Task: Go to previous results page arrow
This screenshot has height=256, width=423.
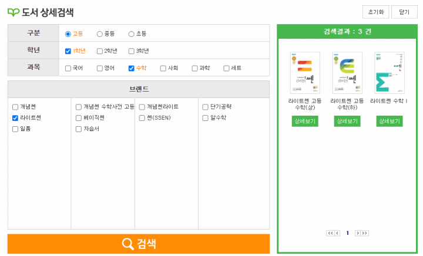Action: pyautogui.click(x=337, y=233)
